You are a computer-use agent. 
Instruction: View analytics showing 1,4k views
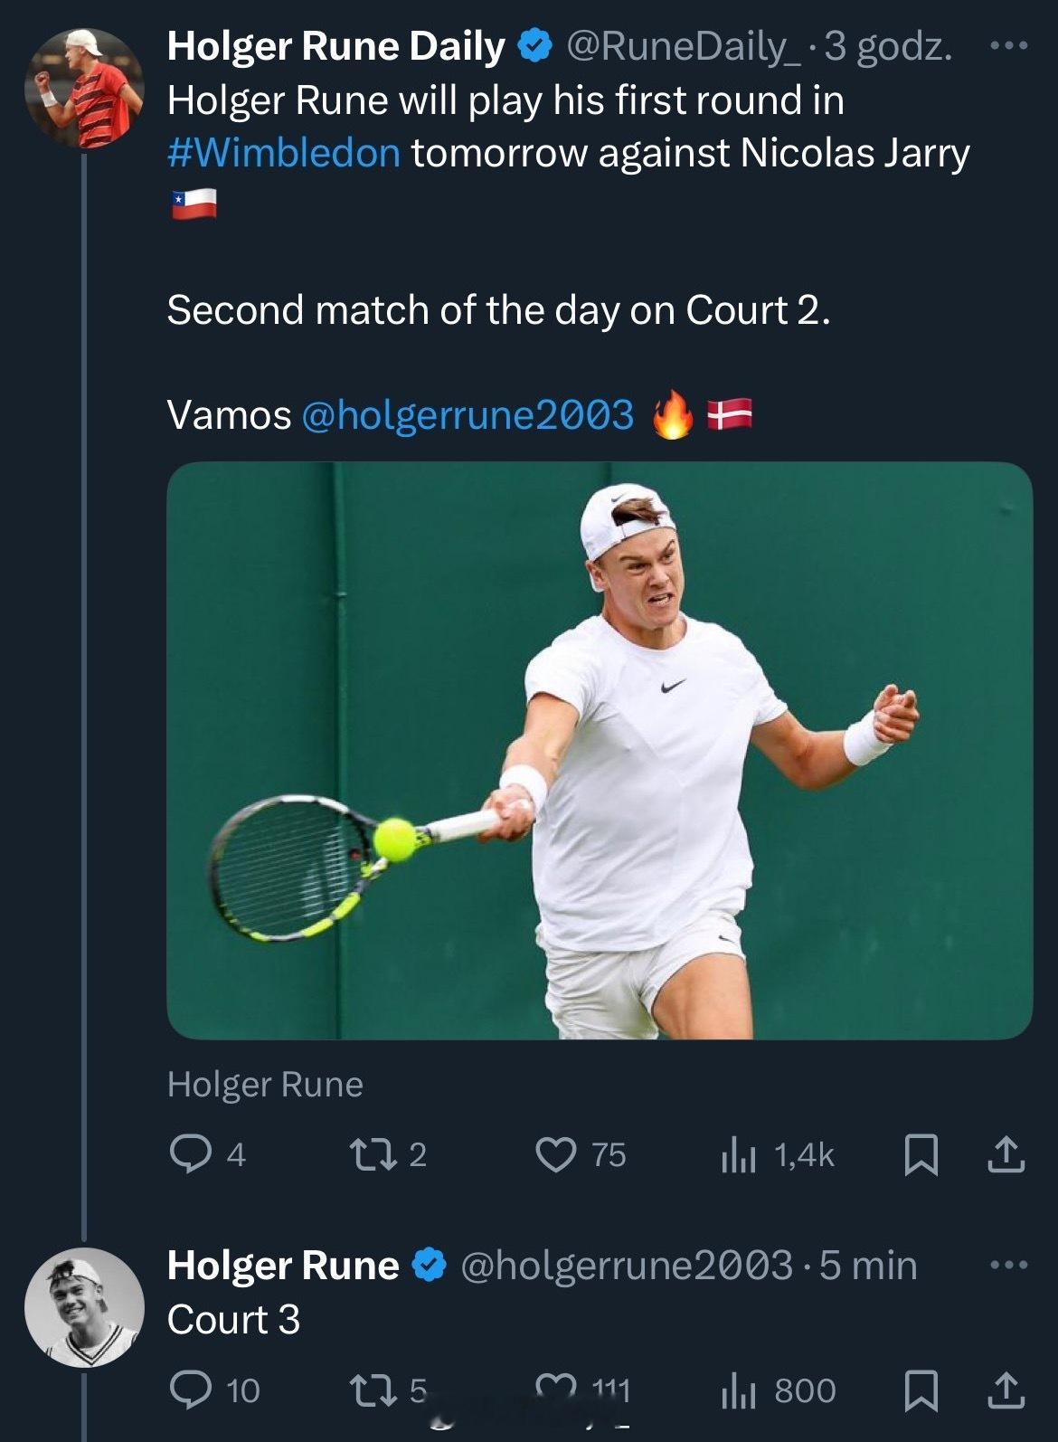point(778,1155)
